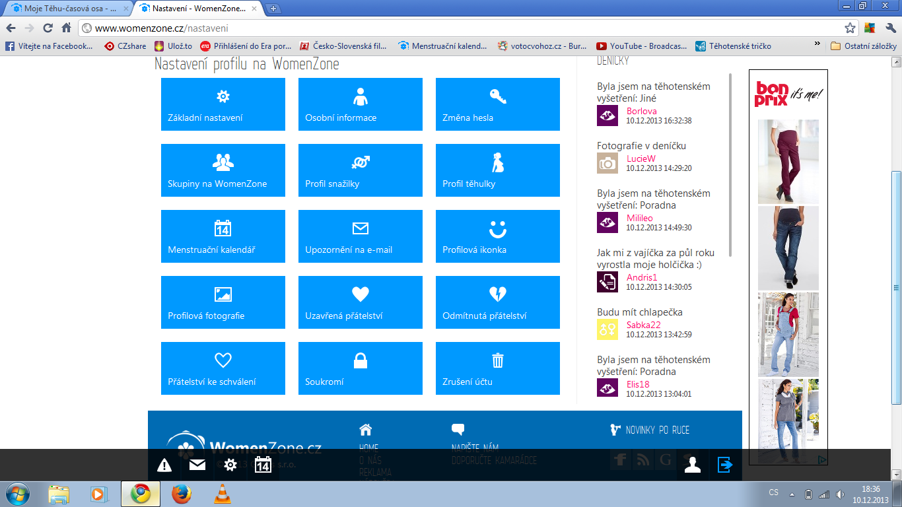Open Borlova's profile link in deníčky
The width and height of the screenshot is (902, 507).
641,111
